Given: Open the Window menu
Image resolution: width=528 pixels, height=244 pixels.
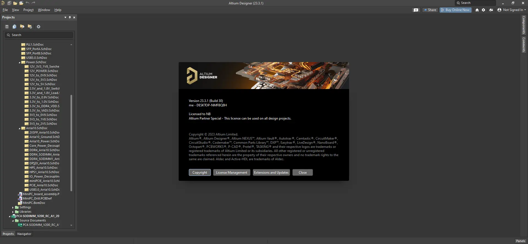Looking at the screenshot, I should coord(44,10).
